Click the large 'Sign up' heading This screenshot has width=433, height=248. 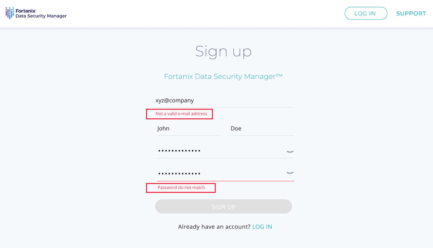tap(223, 52)
